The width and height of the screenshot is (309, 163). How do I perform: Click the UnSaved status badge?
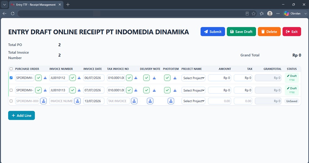292,101
